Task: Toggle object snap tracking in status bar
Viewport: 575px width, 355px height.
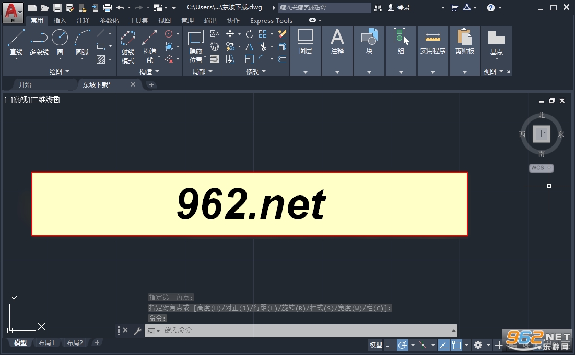Action: coord(444,345)
